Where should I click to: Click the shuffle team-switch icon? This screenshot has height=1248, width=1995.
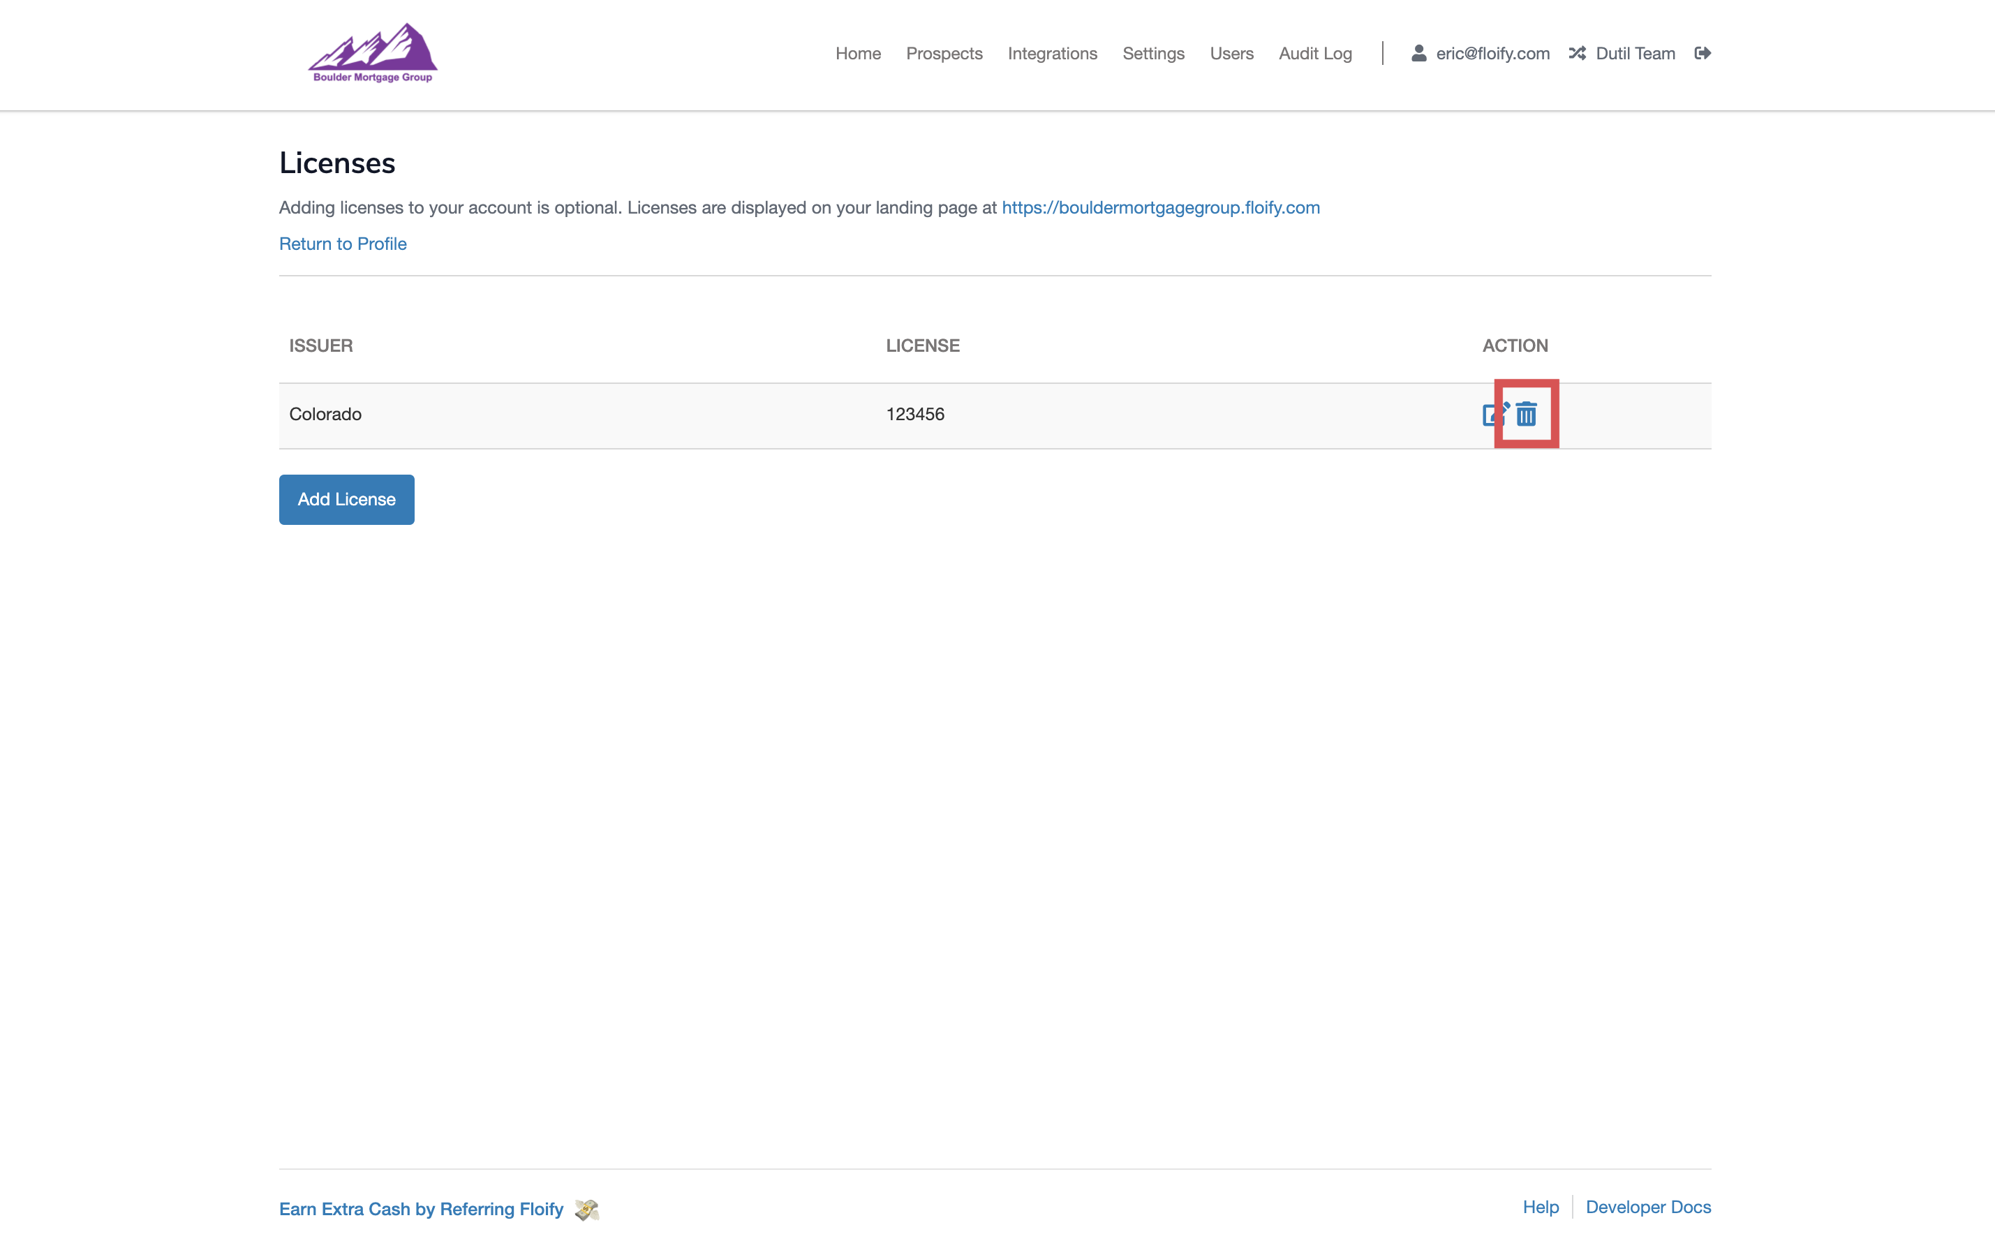tap(1578, 54)
